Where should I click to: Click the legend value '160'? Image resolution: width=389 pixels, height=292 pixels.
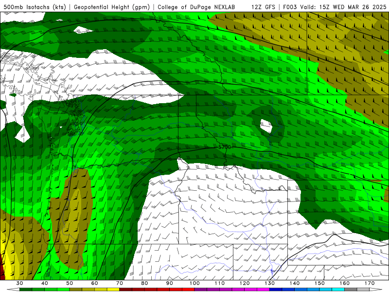[x=345, y=283]
